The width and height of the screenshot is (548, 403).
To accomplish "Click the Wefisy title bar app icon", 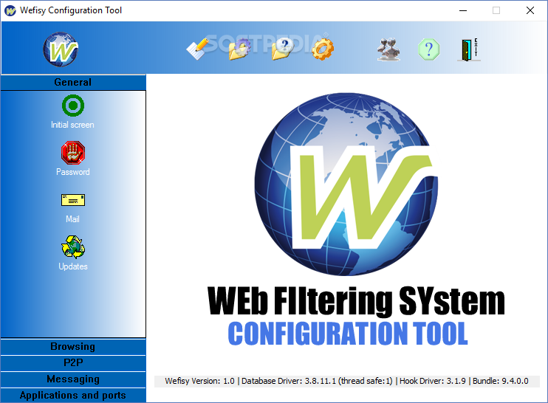I will (10, 10).
